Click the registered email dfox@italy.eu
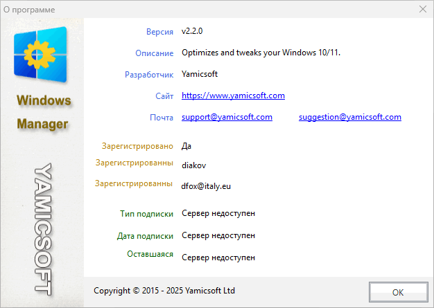This screenshot has height=308, width=434. 206,186
